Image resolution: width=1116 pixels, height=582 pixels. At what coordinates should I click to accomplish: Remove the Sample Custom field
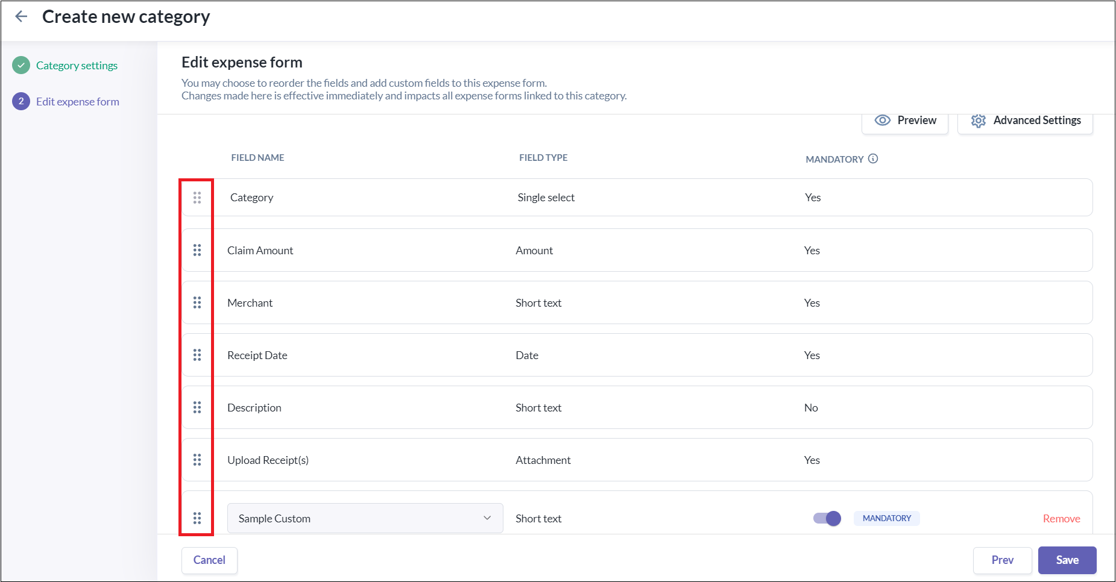pyautogui.click(x=1061, y=519)
